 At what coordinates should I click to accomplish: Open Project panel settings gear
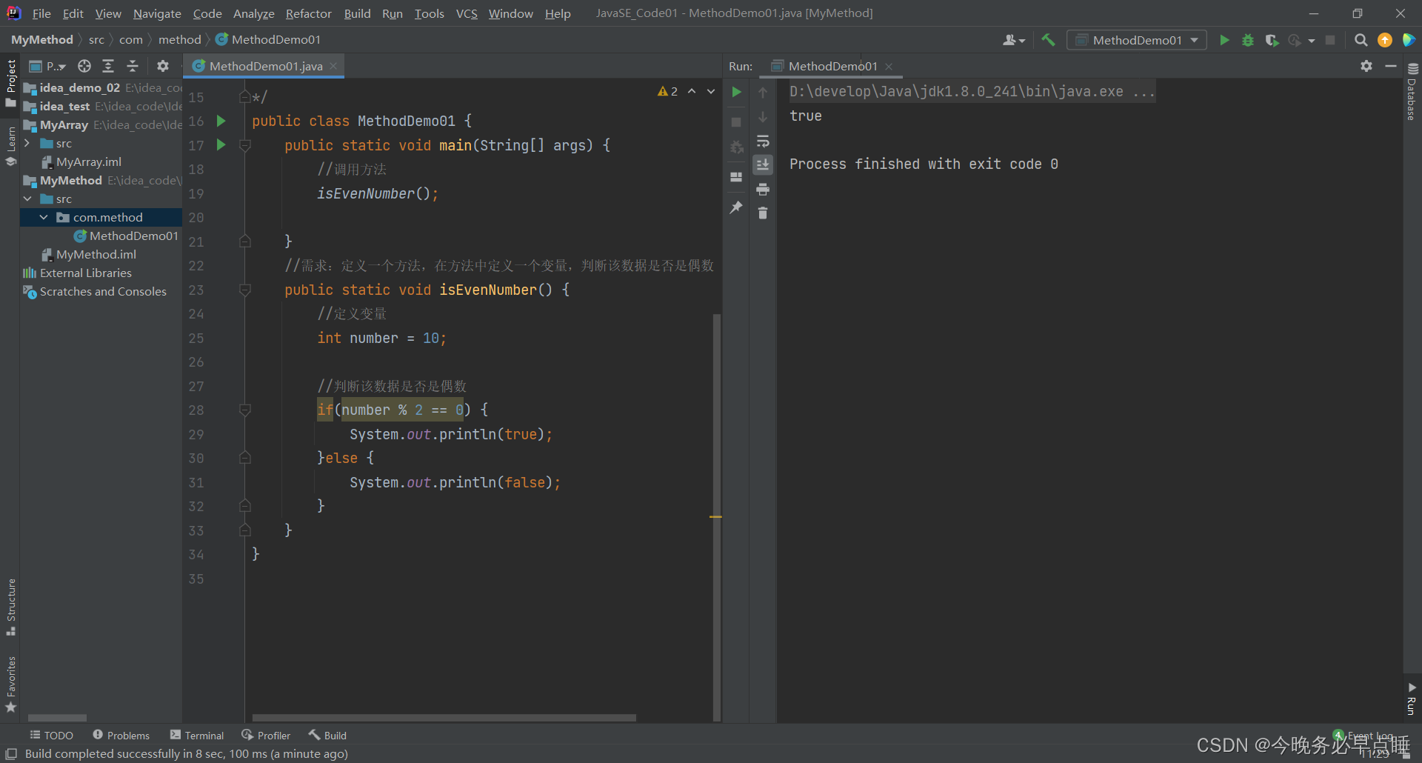(163, 66)
